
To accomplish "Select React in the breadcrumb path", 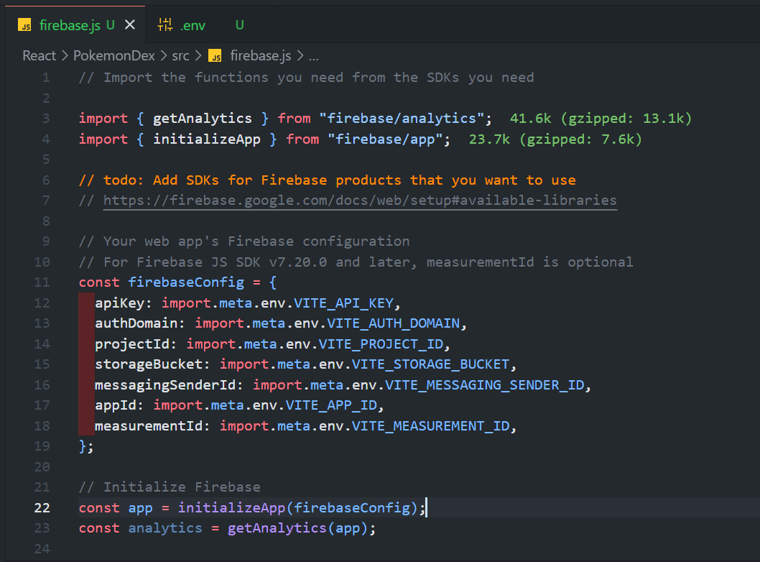I will [x=40, y=56].
